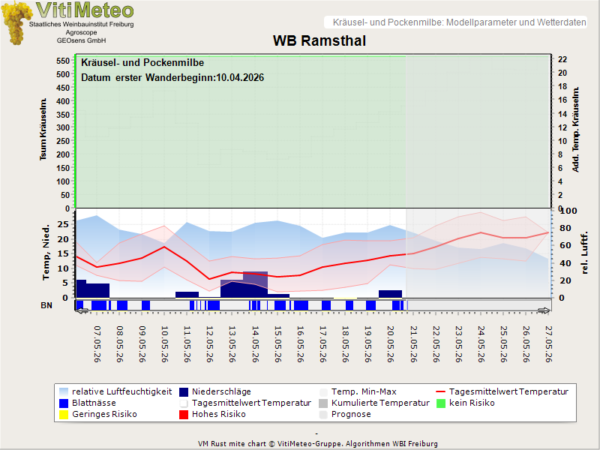Click the VitiMeteo grape logo
This screenshot has height=450, width=600.
tap(16, 23)
